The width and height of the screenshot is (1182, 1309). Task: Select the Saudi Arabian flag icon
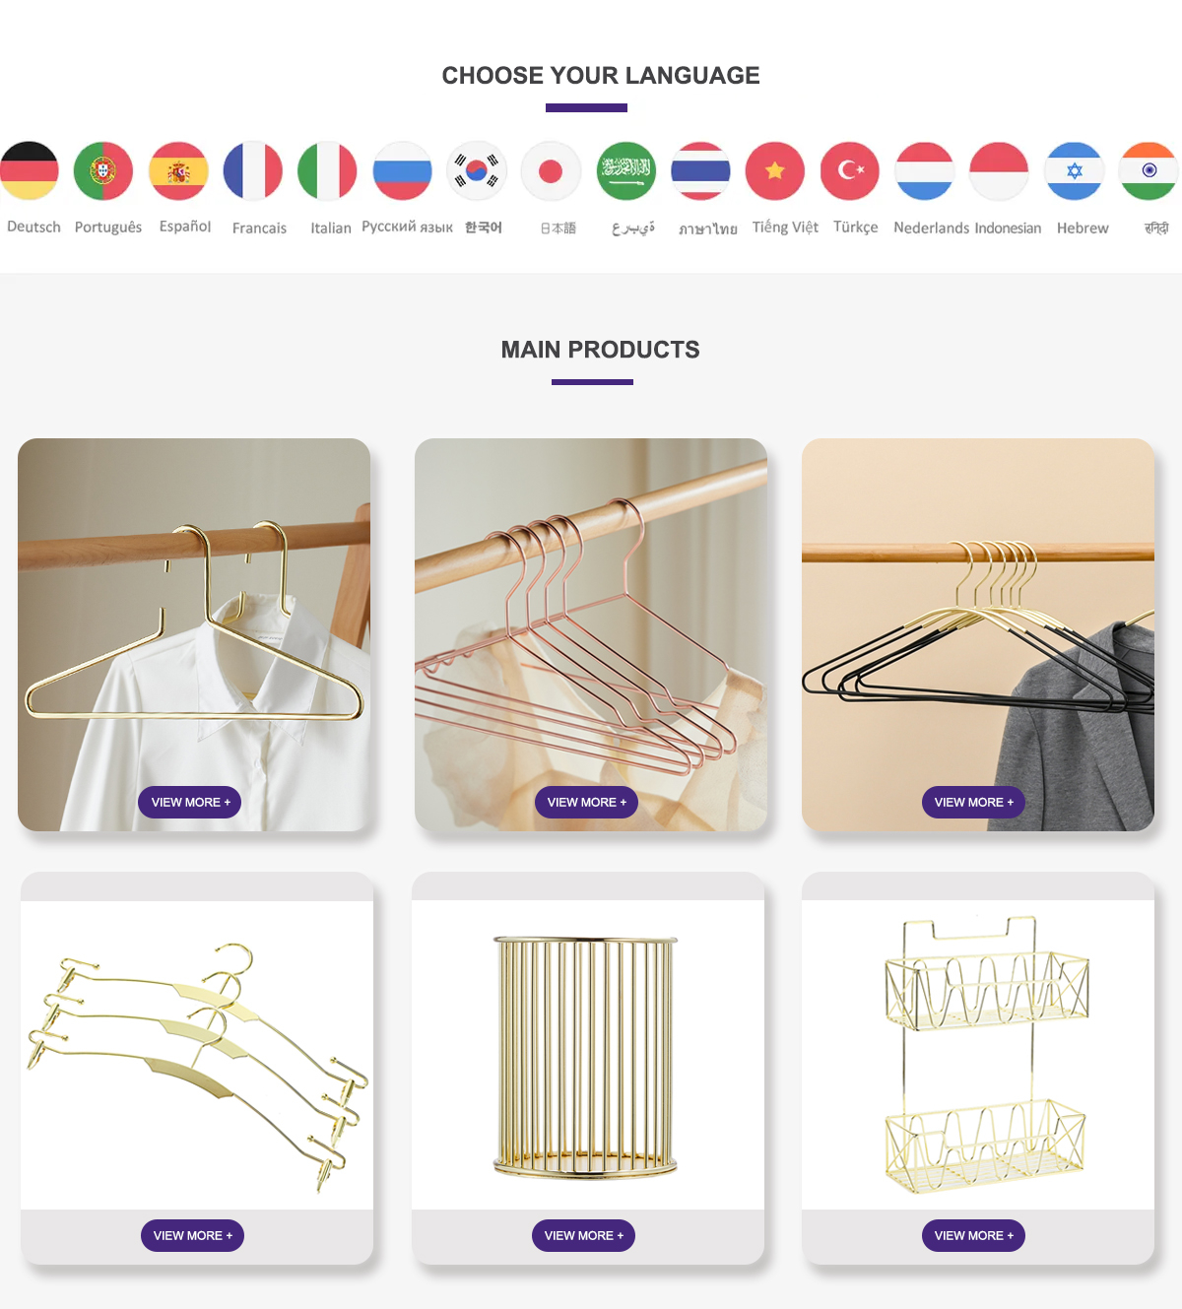coord(626,170)
